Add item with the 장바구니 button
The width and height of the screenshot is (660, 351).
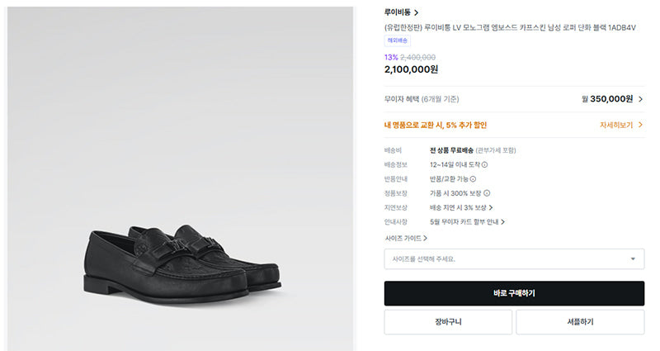coord(448,322)
